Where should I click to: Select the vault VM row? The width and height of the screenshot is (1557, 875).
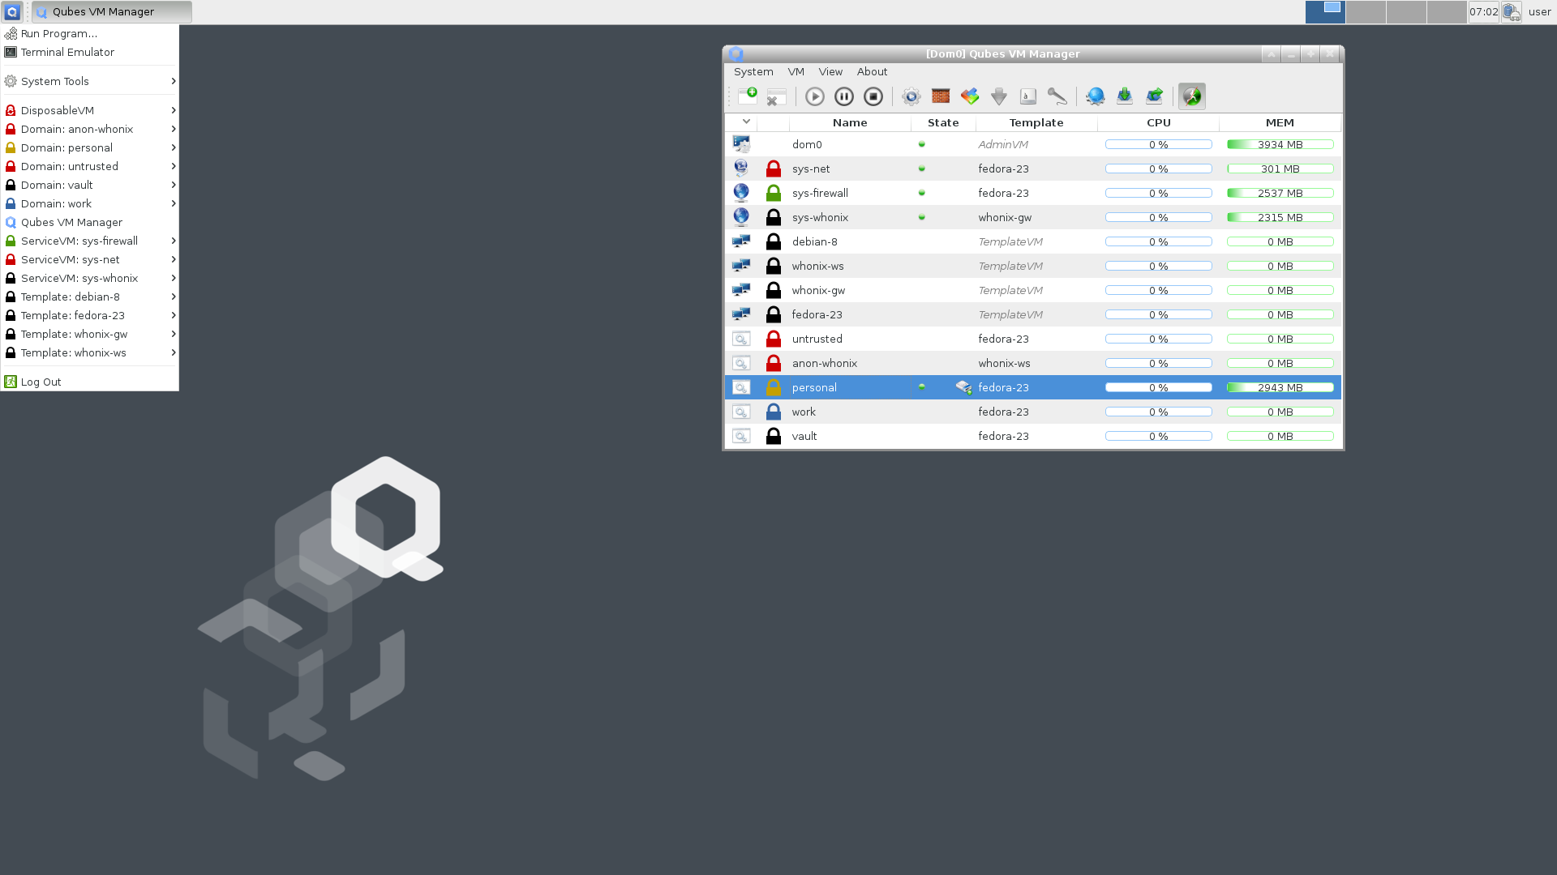1033,436
